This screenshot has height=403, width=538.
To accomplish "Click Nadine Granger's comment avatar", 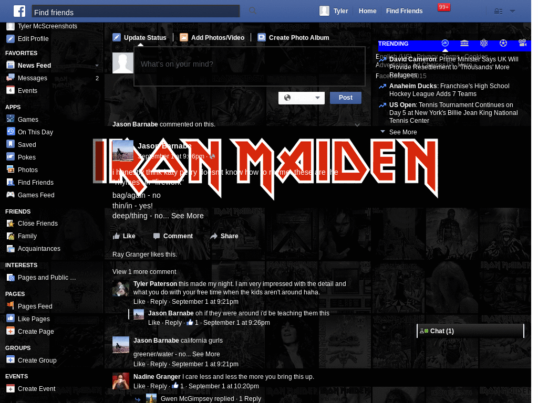I will [121, 381].
